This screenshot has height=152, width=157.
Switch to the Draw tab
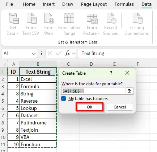(x=68, y=4)
